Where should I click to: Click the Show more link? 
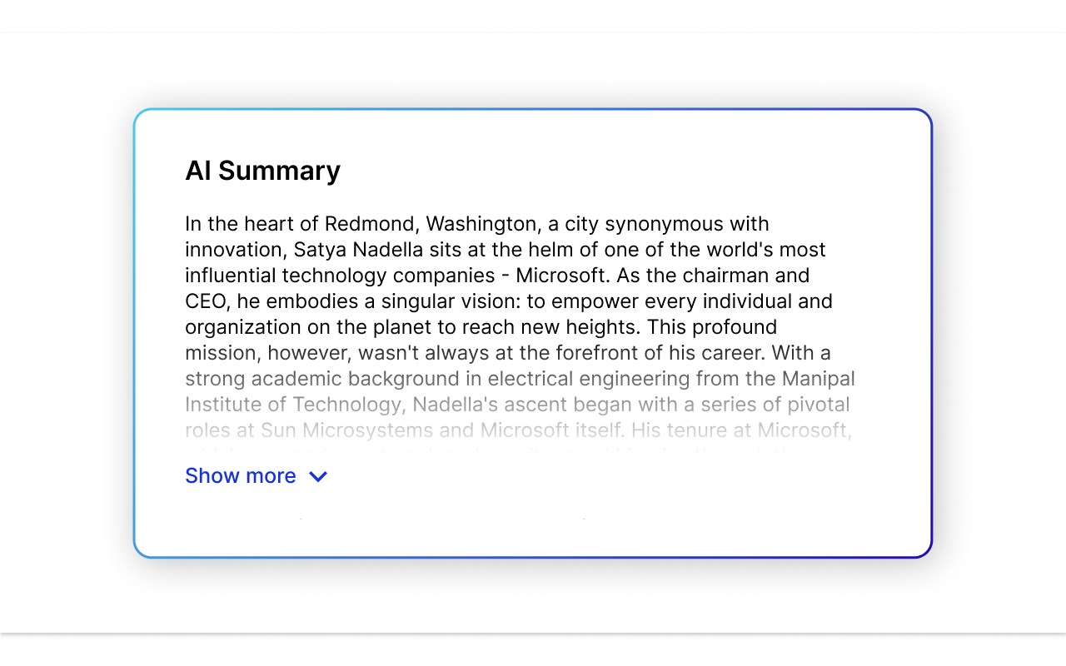coord(241,475)
